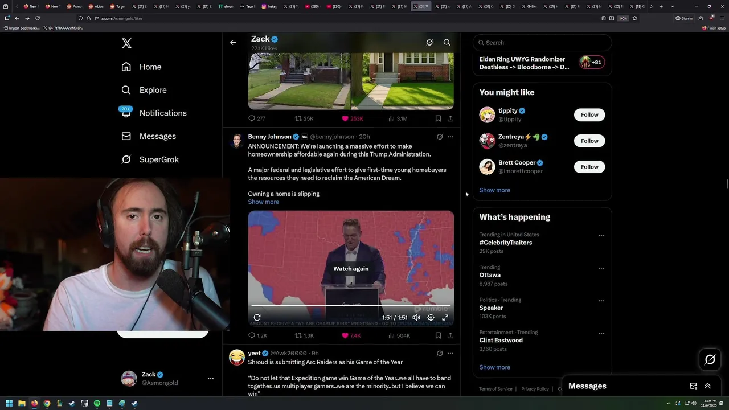Click the browser address bar URL
729x410 pixels.
point(122,18)
